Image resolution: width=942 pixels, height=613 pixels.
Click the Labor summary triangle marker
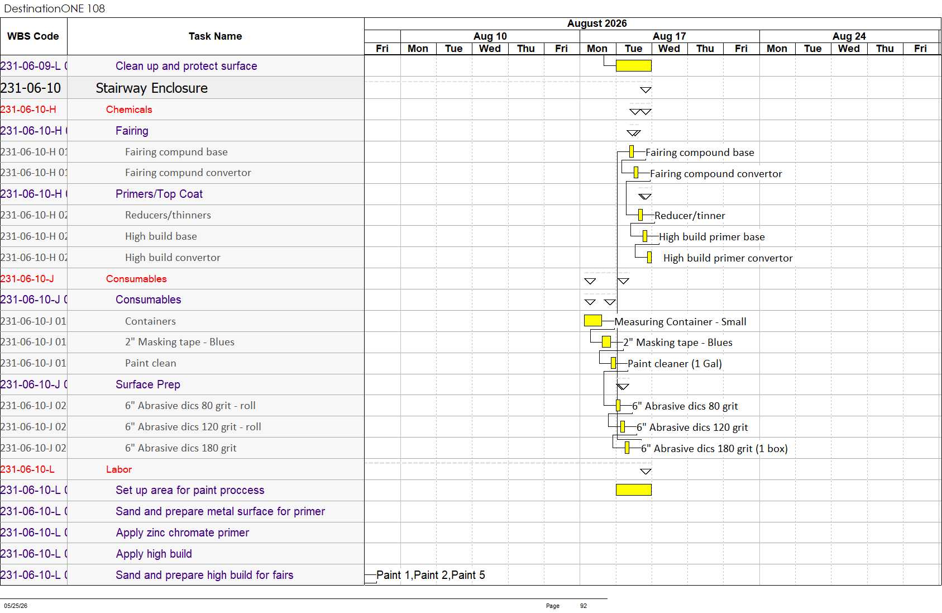click(x=645, y=472)
